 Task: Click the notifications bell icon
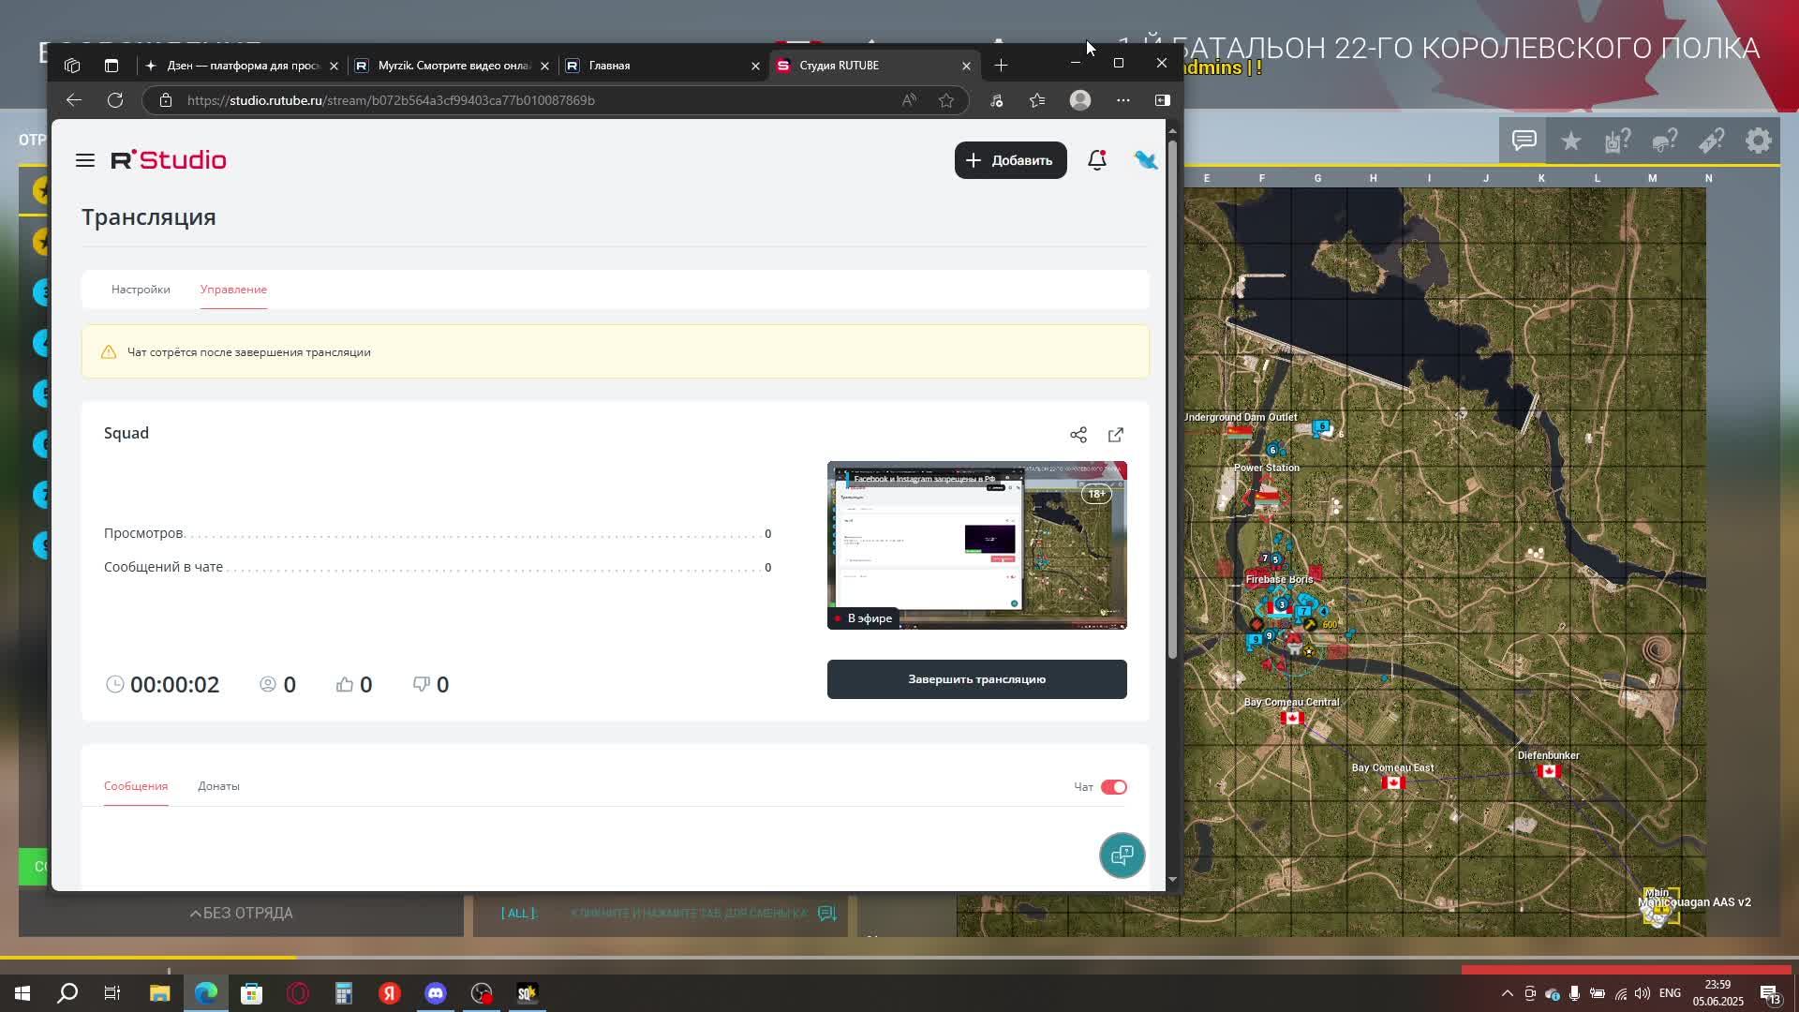(x=1096, y=160)
